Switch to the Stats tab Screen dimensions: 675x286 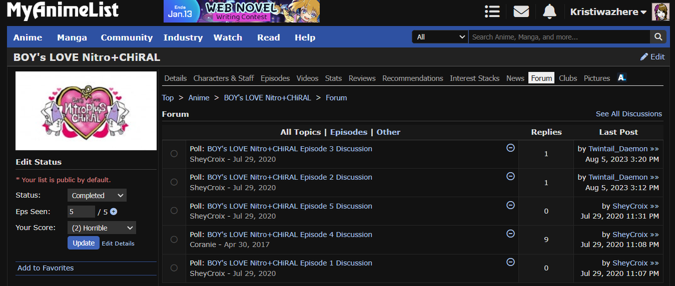pyautogui.click(x=333, y=78)
